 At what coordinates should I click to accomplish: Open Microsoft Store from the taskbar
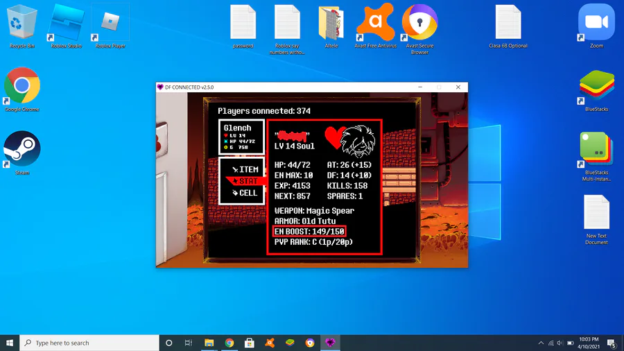[x=250, y=343]
